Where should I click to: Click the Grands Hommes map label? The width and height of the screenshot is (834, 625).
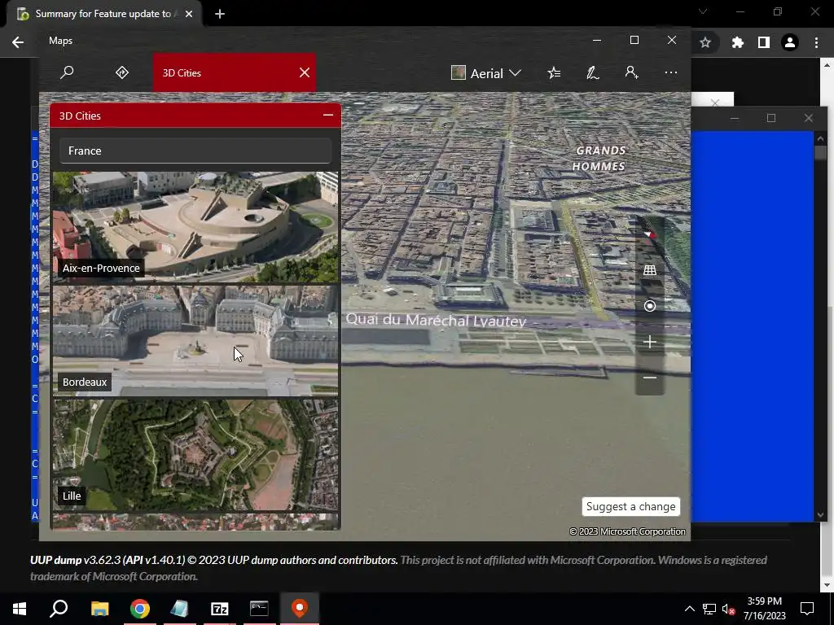[x=600, y=159]
